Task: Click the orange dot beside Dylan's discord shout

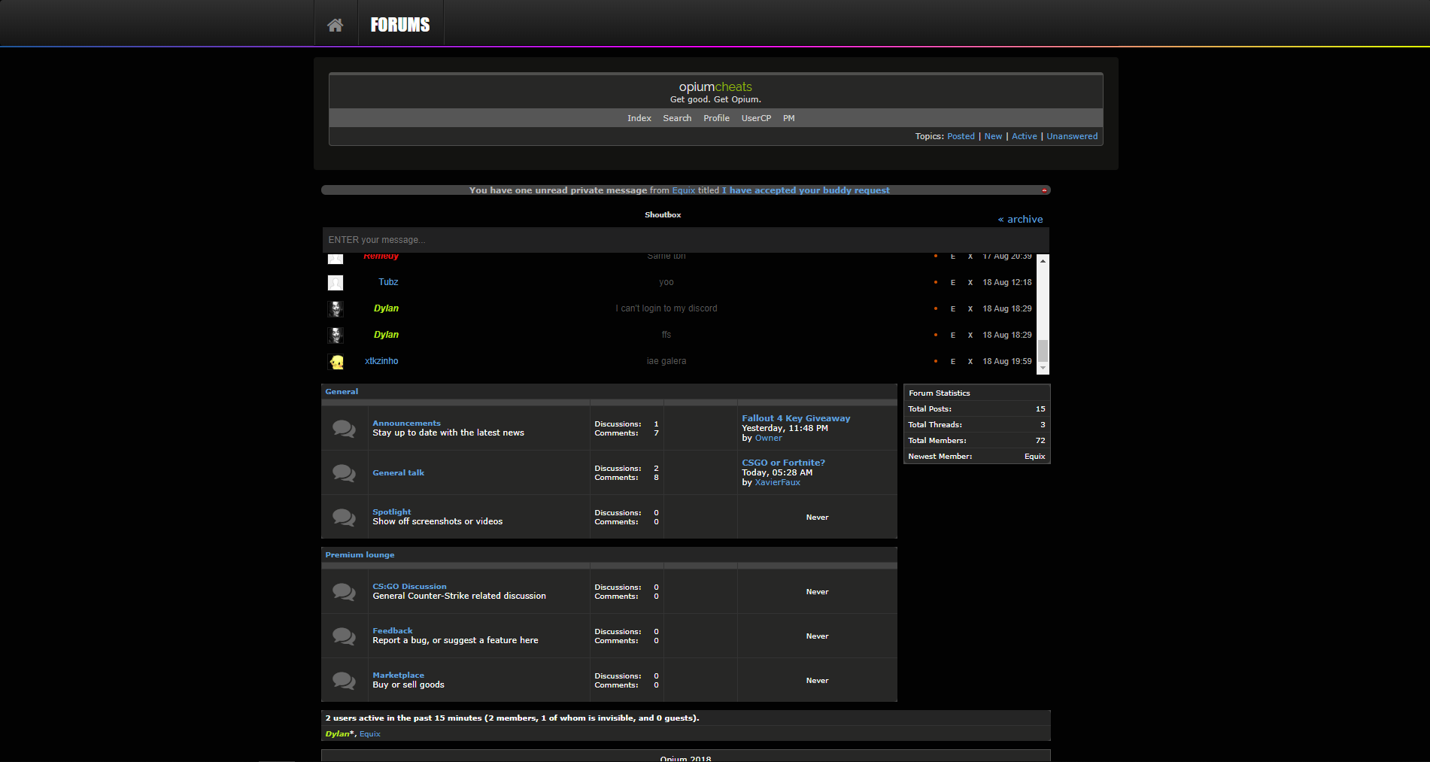Action: [936, 308]
